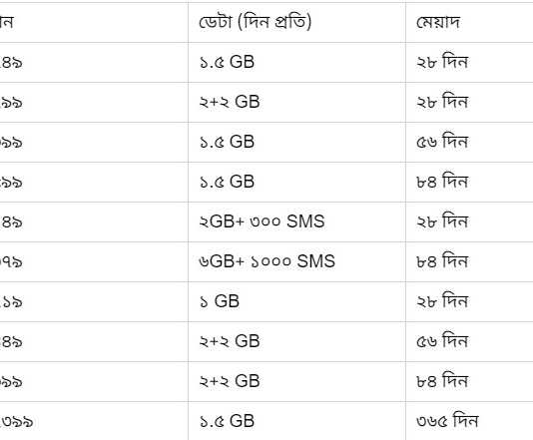
Task: Click the ডেটা (দিন প্রতি) column header
Action: (x=255, y=22)
